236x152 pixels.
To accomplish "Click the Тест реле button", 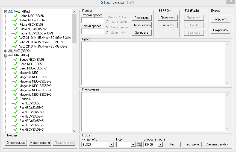I will 192,144.
